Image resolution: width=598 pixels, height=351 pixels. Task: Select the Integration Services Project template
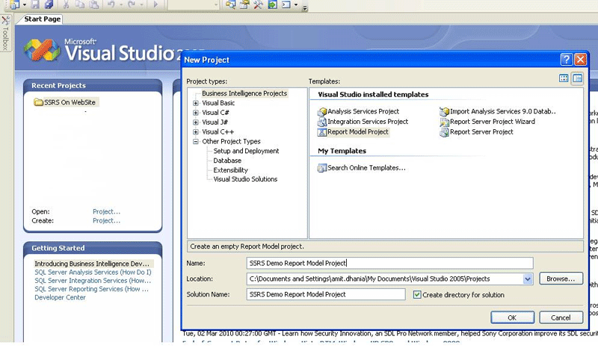point(367,122)
